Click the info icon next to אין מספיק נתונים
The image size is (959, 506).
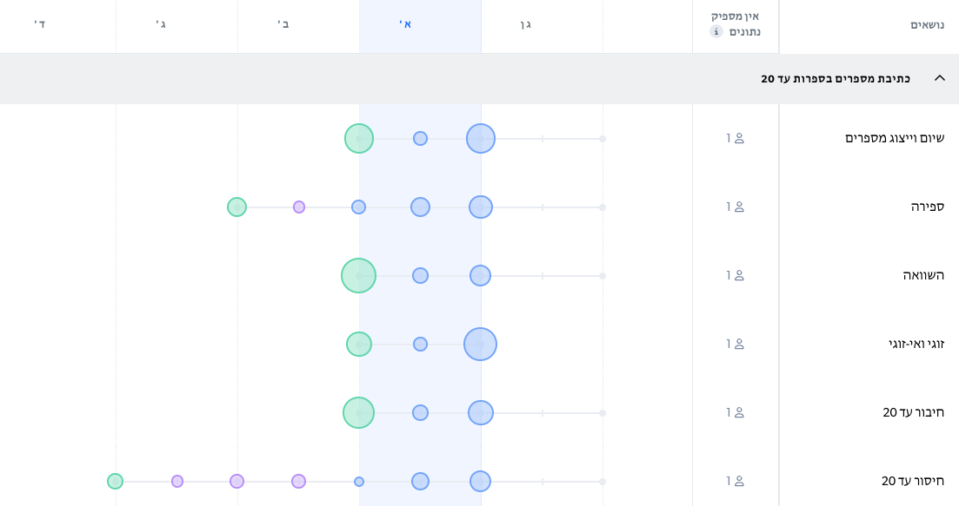pyautogui.click(x=716, y=31)
